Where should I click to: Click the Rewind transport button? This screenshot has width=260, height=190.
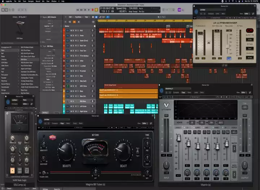pos(78,10)
